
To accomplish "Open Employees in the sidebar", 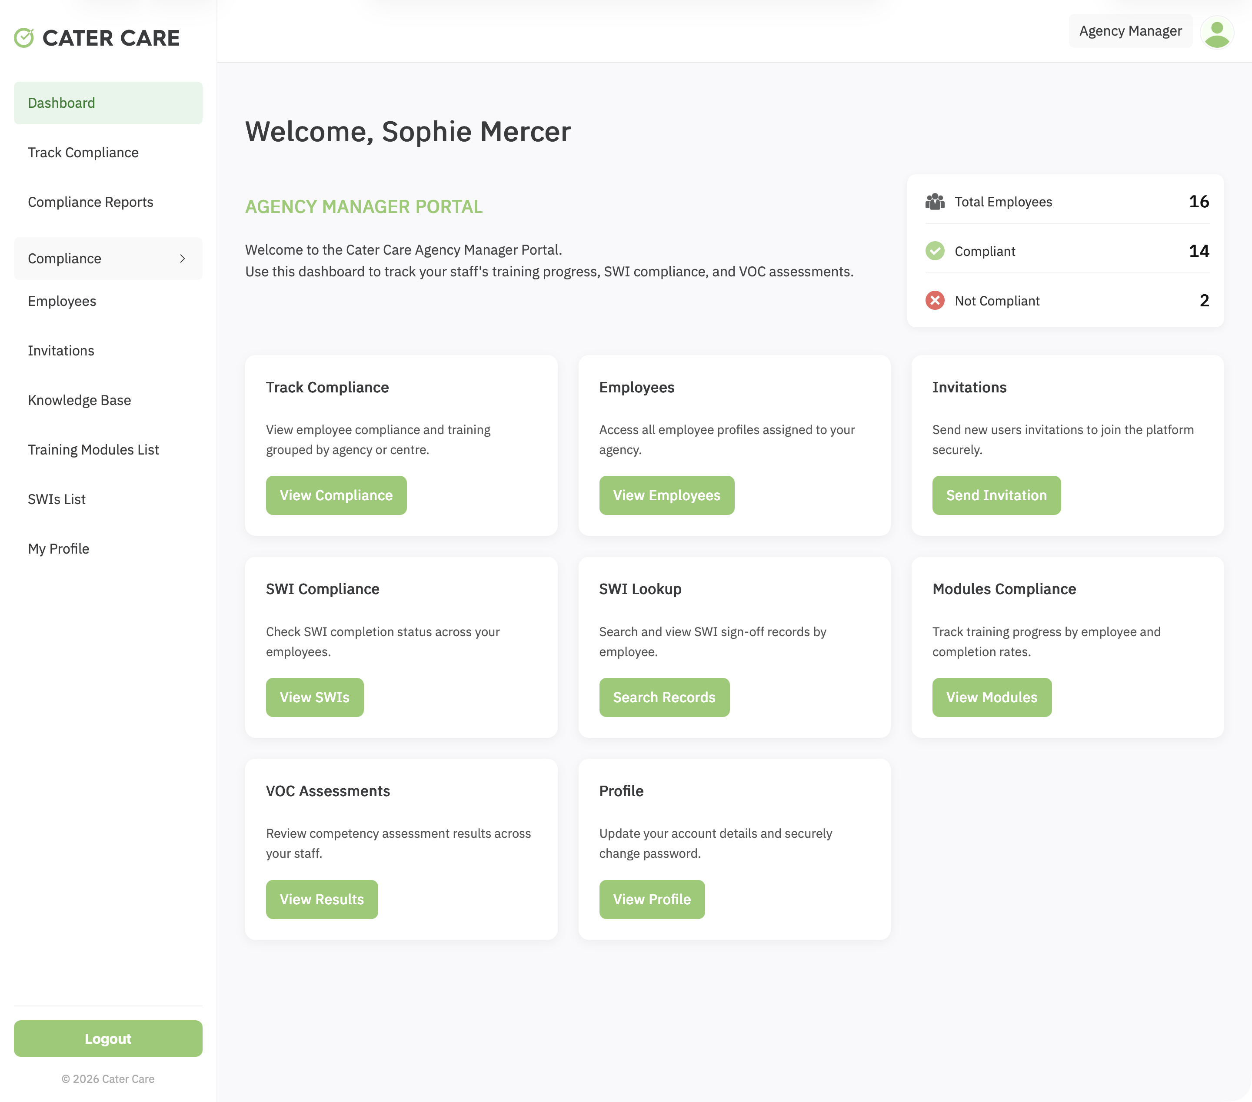I will click(108, 301).
